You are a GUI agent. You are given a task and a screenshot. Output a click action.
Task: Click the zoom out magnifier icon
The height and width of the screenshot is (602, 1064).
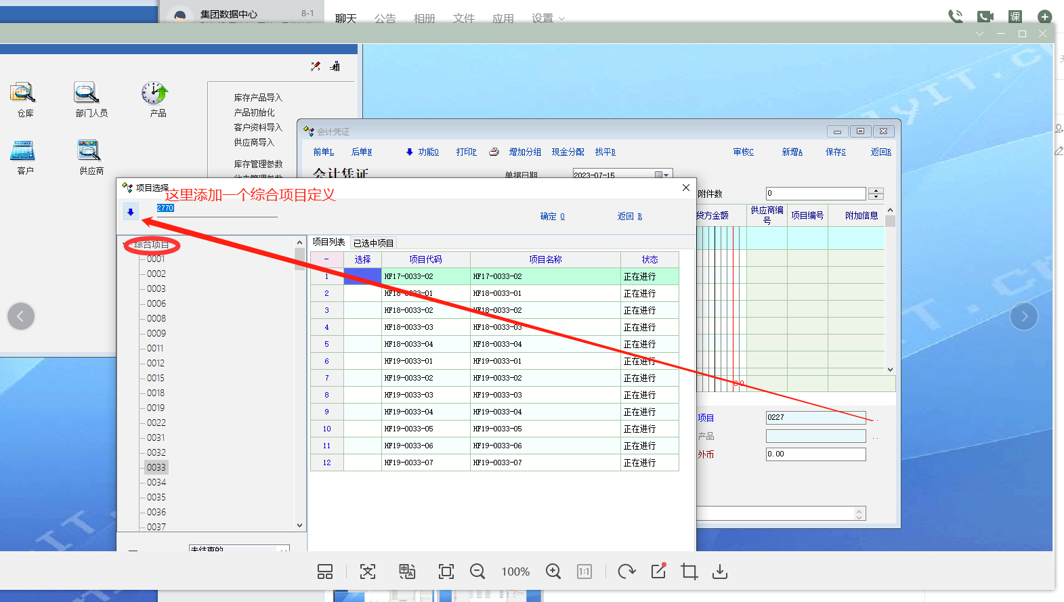pyautogui.click(x=477, y=572)
